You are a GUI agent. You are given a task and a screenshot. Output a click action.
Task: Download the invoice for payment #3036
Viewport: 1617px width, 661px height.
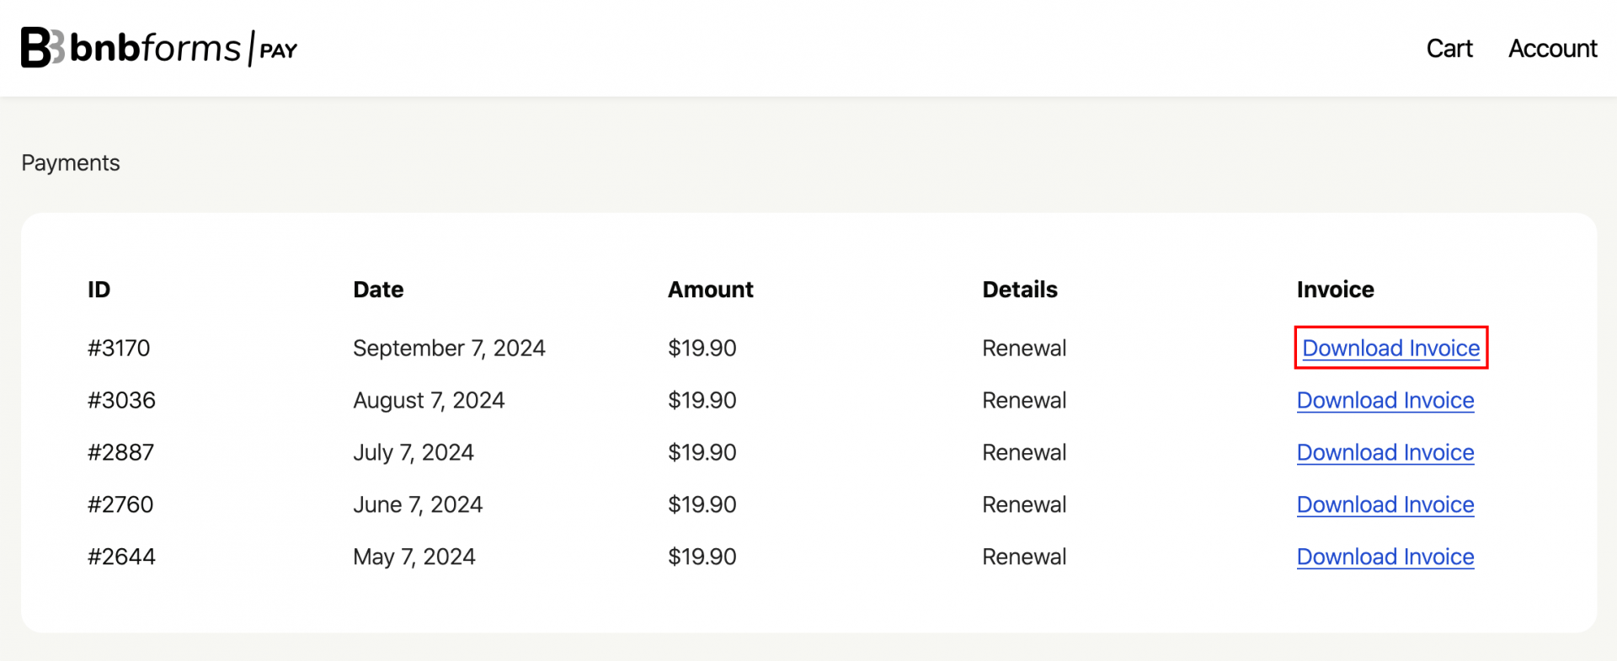pyautogui.click(x=1385, y=400)
